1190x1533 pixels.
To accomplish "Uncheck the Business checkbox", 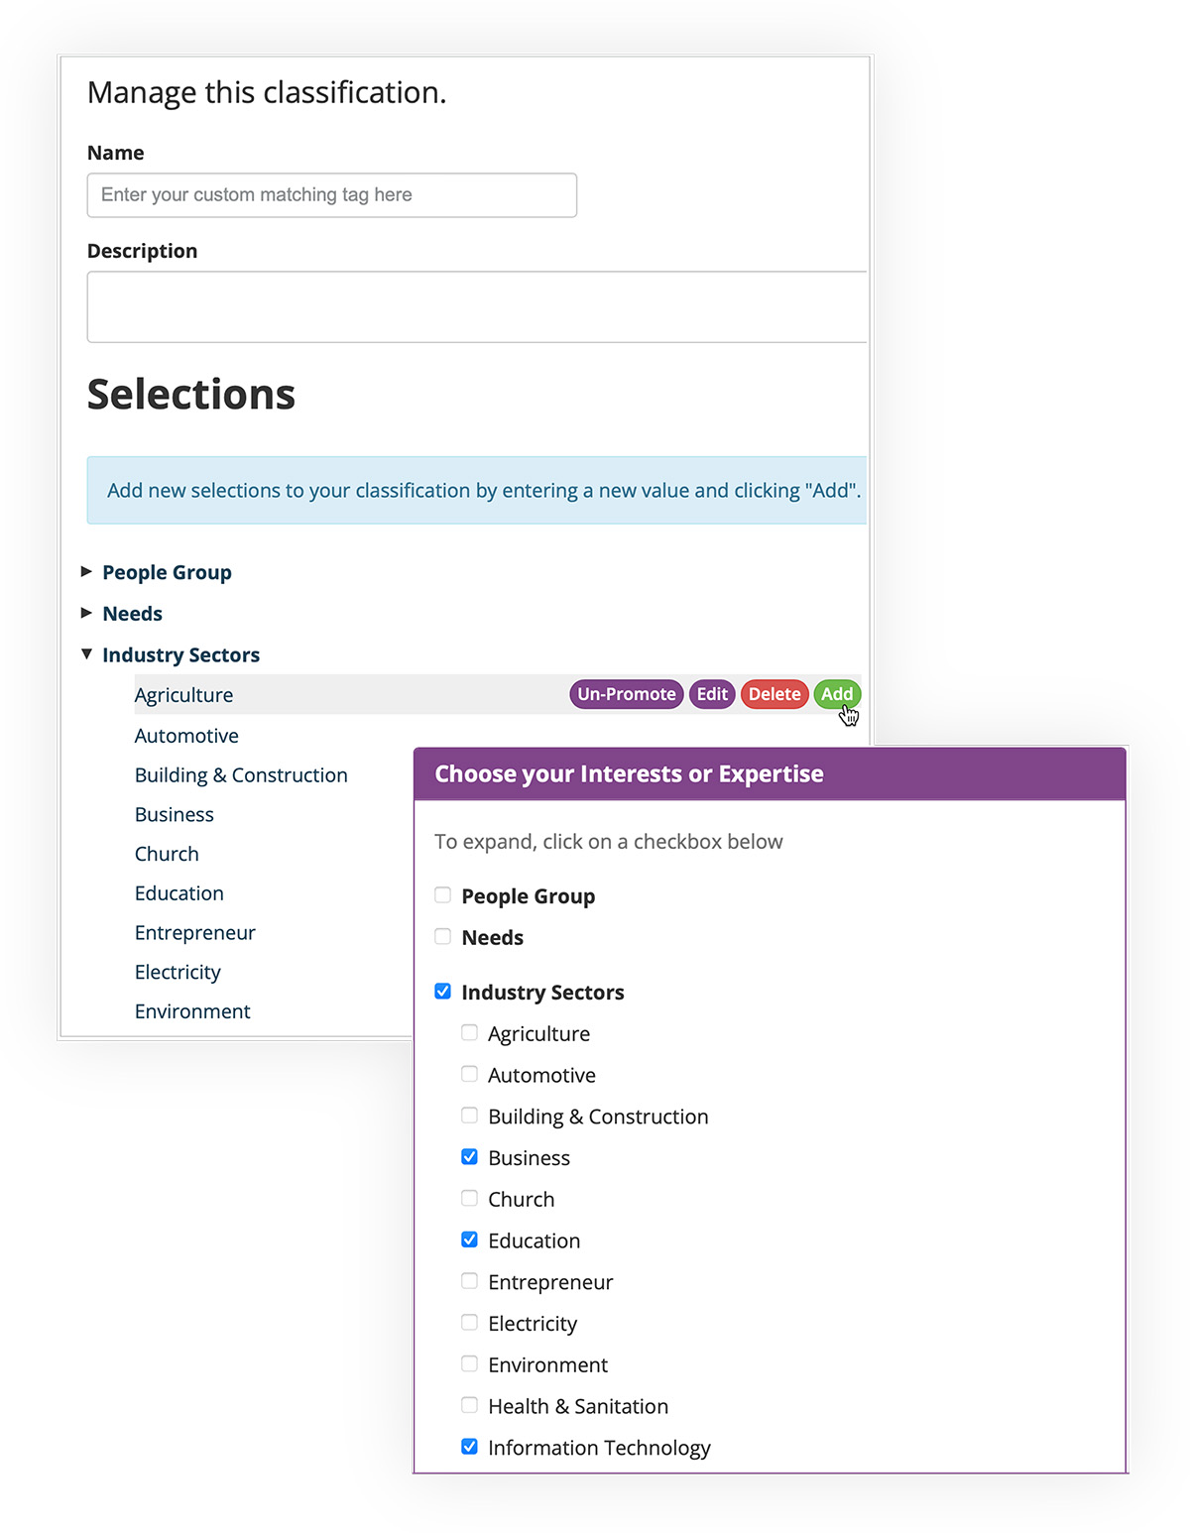I will point(468,1156).
